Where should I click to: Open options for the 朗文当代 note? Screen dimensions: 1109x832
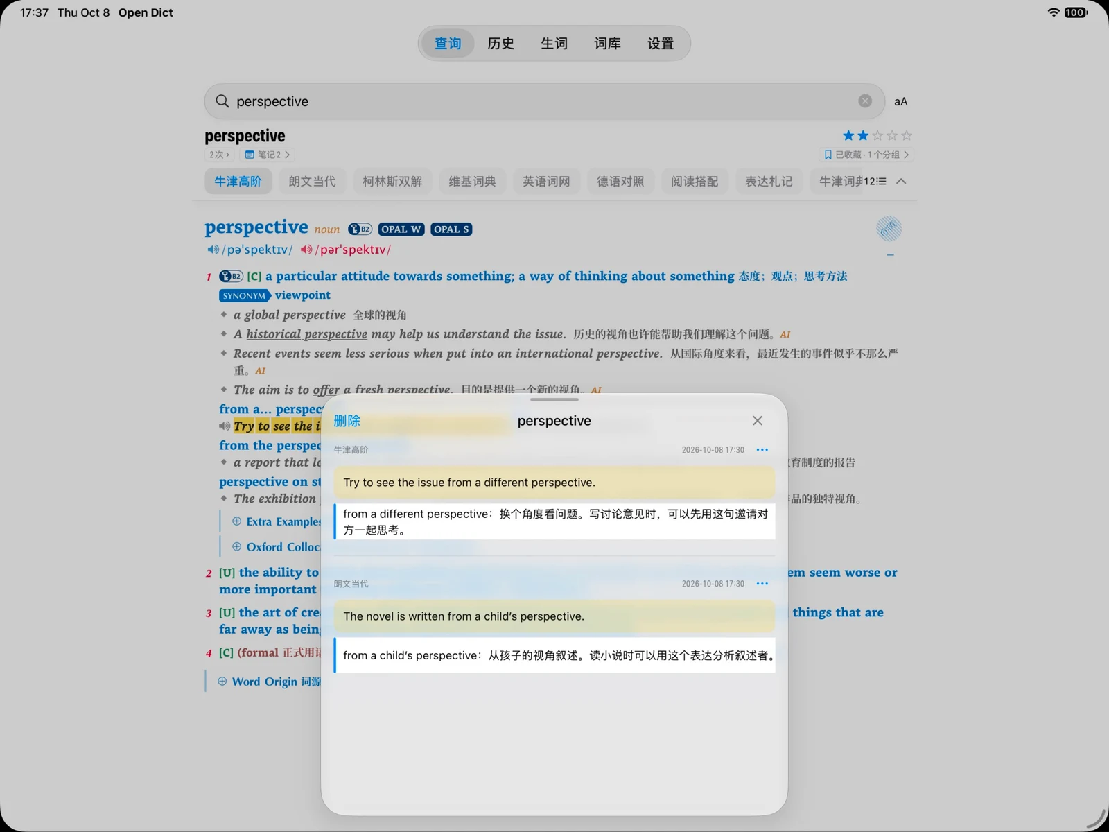point(762,584)
